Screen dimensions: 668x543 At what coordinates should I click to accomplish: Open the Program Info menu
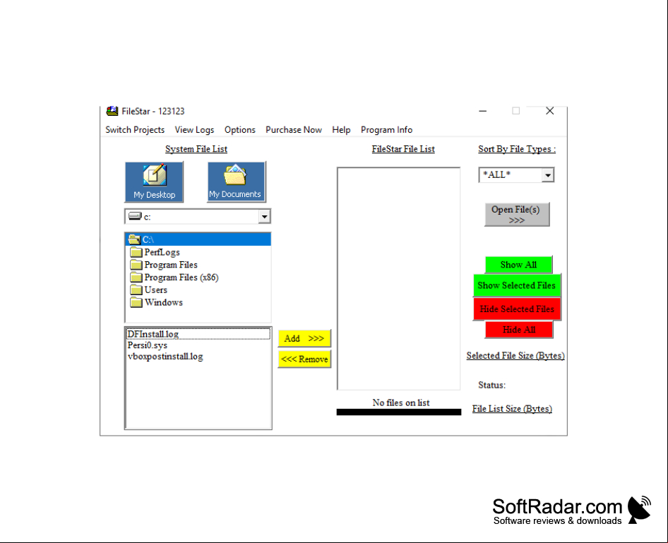[x=386, y=130]
